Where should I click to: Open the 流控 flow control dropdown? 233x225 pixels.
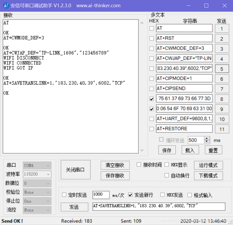click(37, 210)
